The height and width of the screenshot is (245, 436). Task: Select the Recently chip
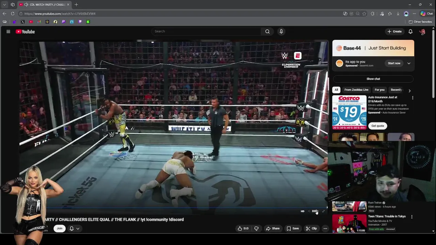[x=396, y=90]
